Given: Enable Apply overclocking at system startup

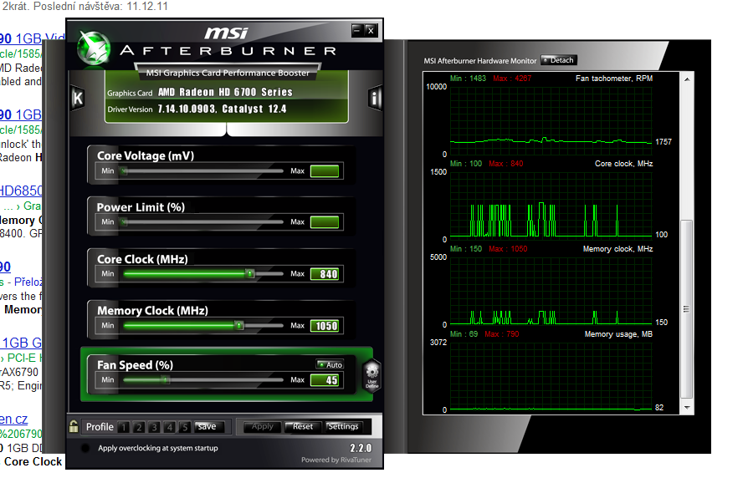Looking at the screenshot, I should pos(85,448).
